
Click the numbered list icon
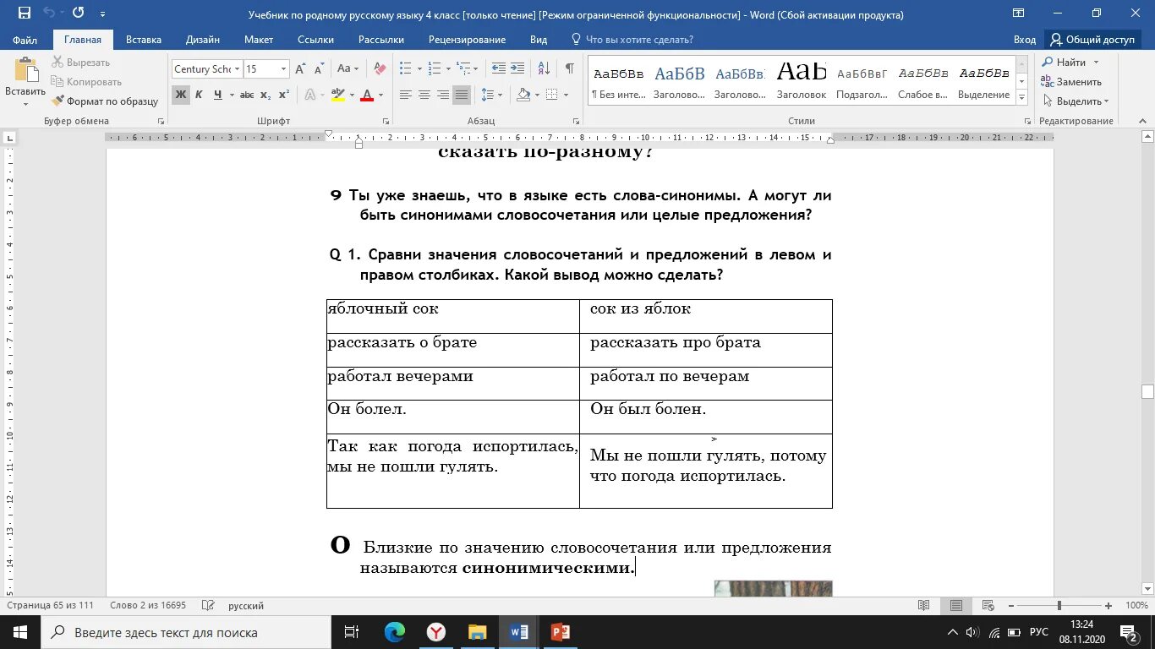click(x=435, y=69)
